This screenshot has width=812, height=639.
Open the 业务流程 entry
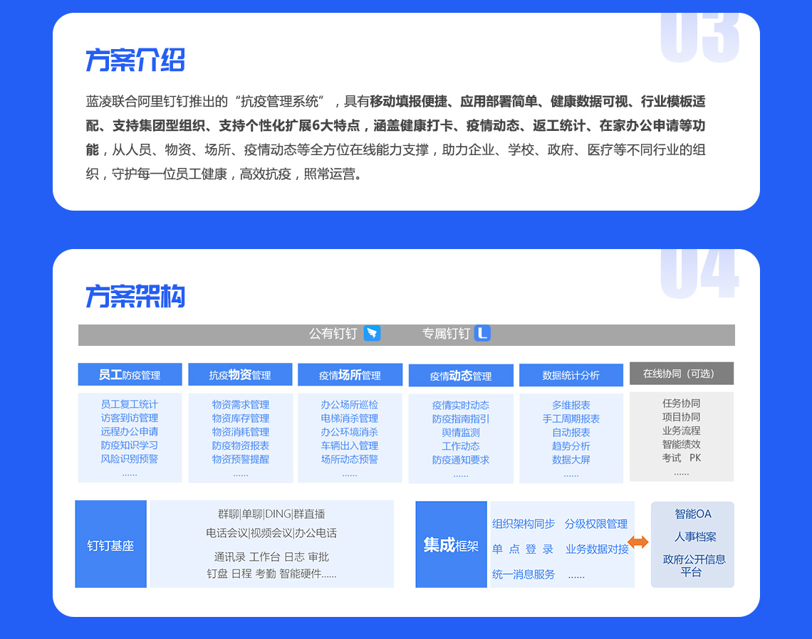point(682,431)
